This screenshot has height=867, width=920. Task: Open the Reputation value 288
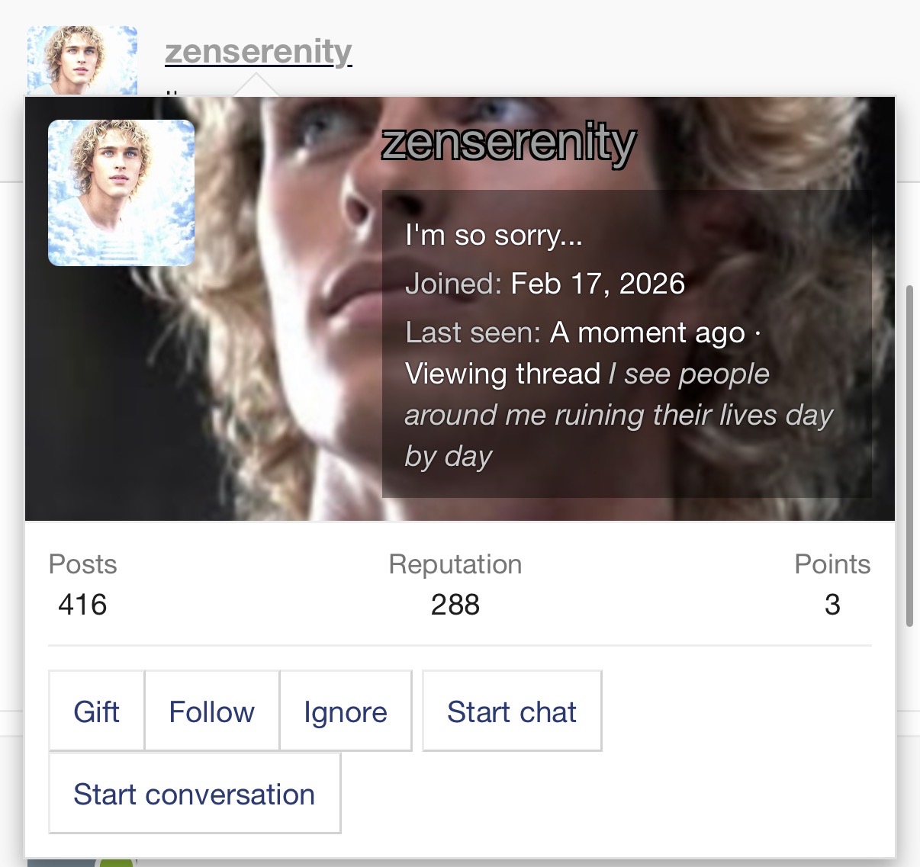pos(455,605)
